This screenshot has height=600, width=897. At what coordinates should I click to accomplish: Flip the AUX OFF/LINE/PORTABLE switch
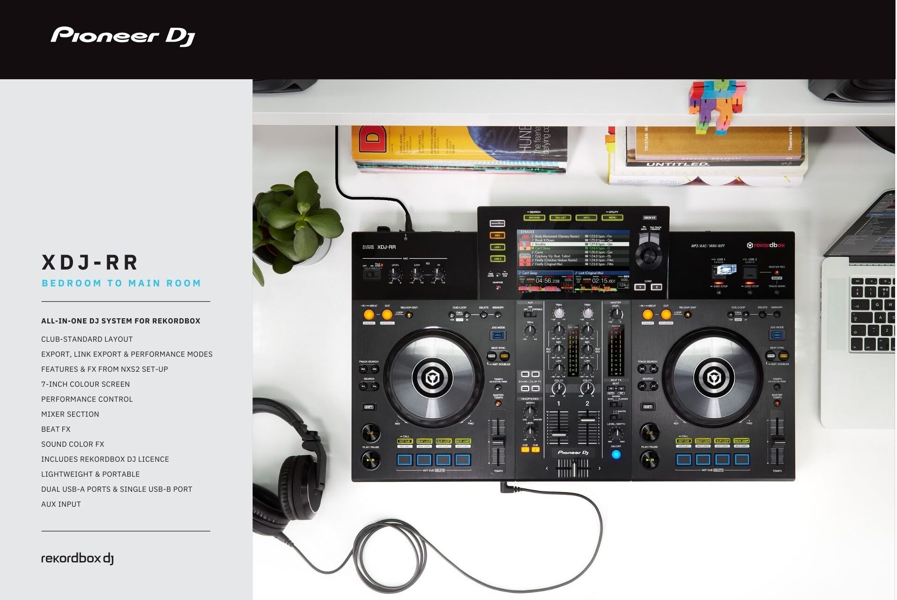coord(530,314)
